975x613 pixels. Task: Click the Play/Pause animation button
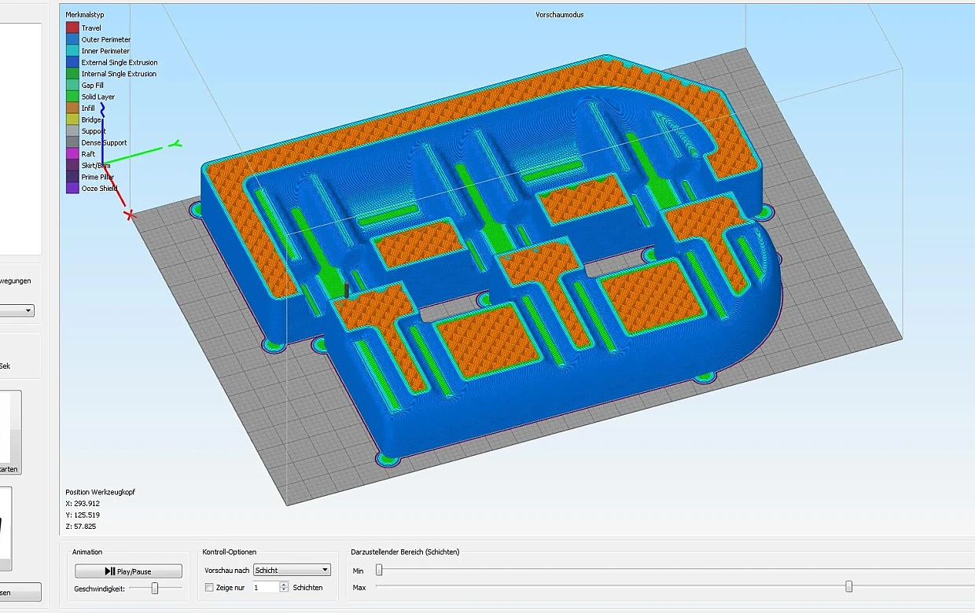click(x=128, y=571)
